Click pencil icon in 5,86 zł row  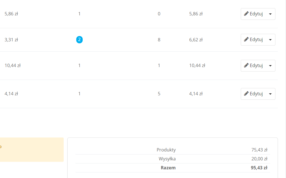(x=246, y=14)
